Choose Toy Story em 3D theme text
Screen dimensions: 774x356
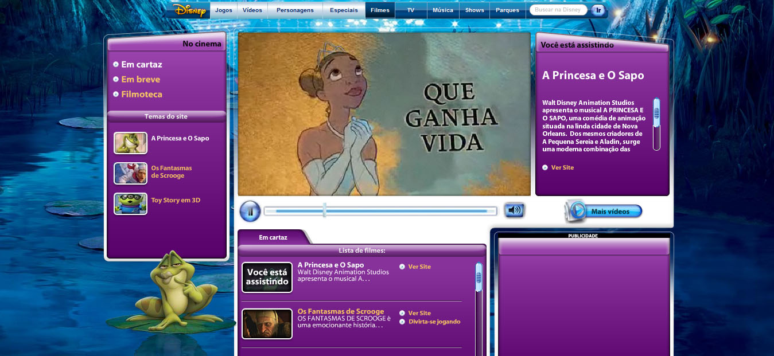tap(176, 200)
